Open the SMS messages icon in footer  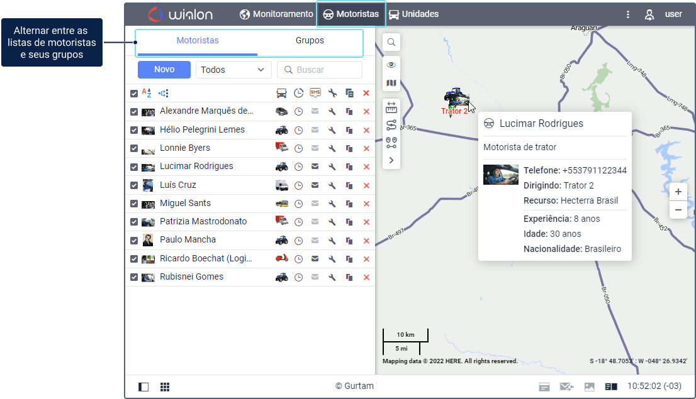pos(566,387)
